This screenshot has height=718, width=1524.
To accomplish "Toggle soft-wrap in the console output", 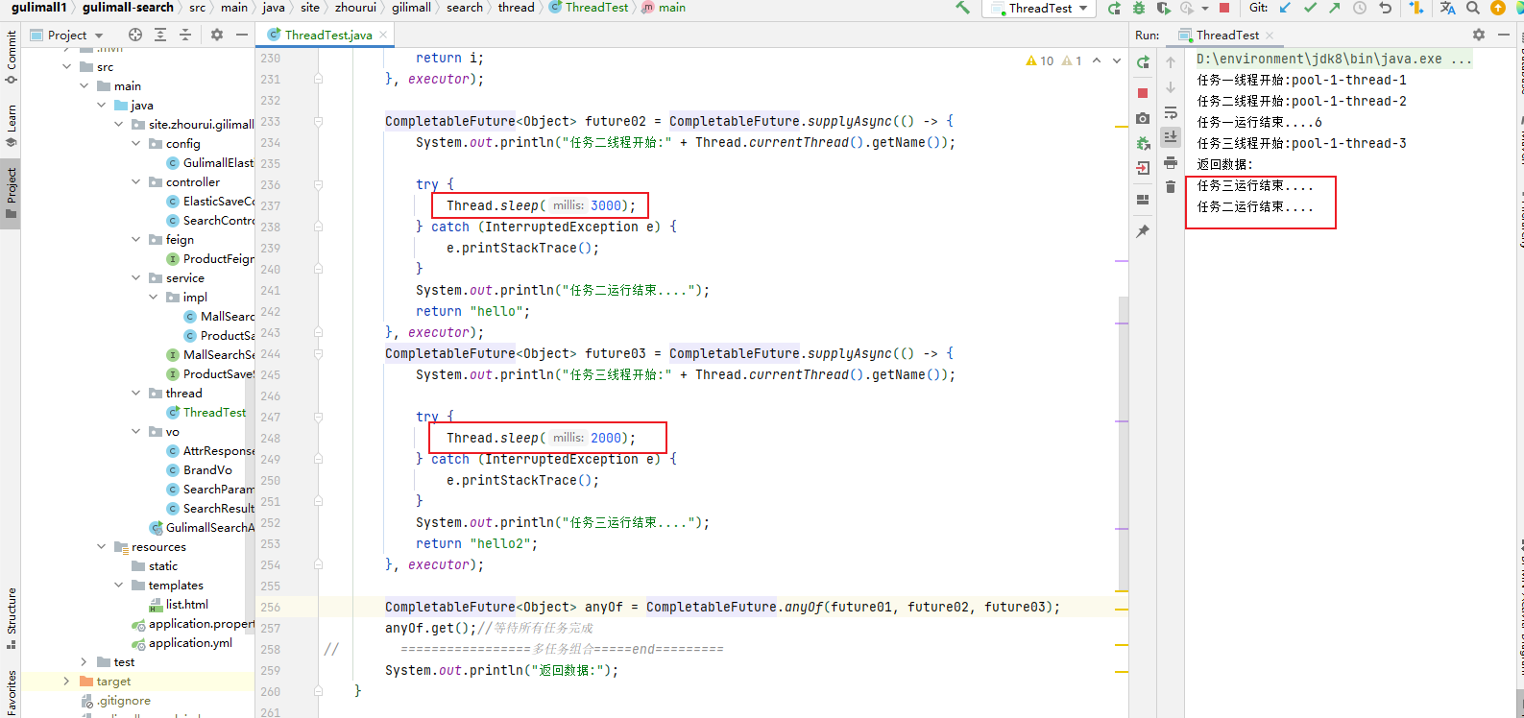I will point(1171,112).
